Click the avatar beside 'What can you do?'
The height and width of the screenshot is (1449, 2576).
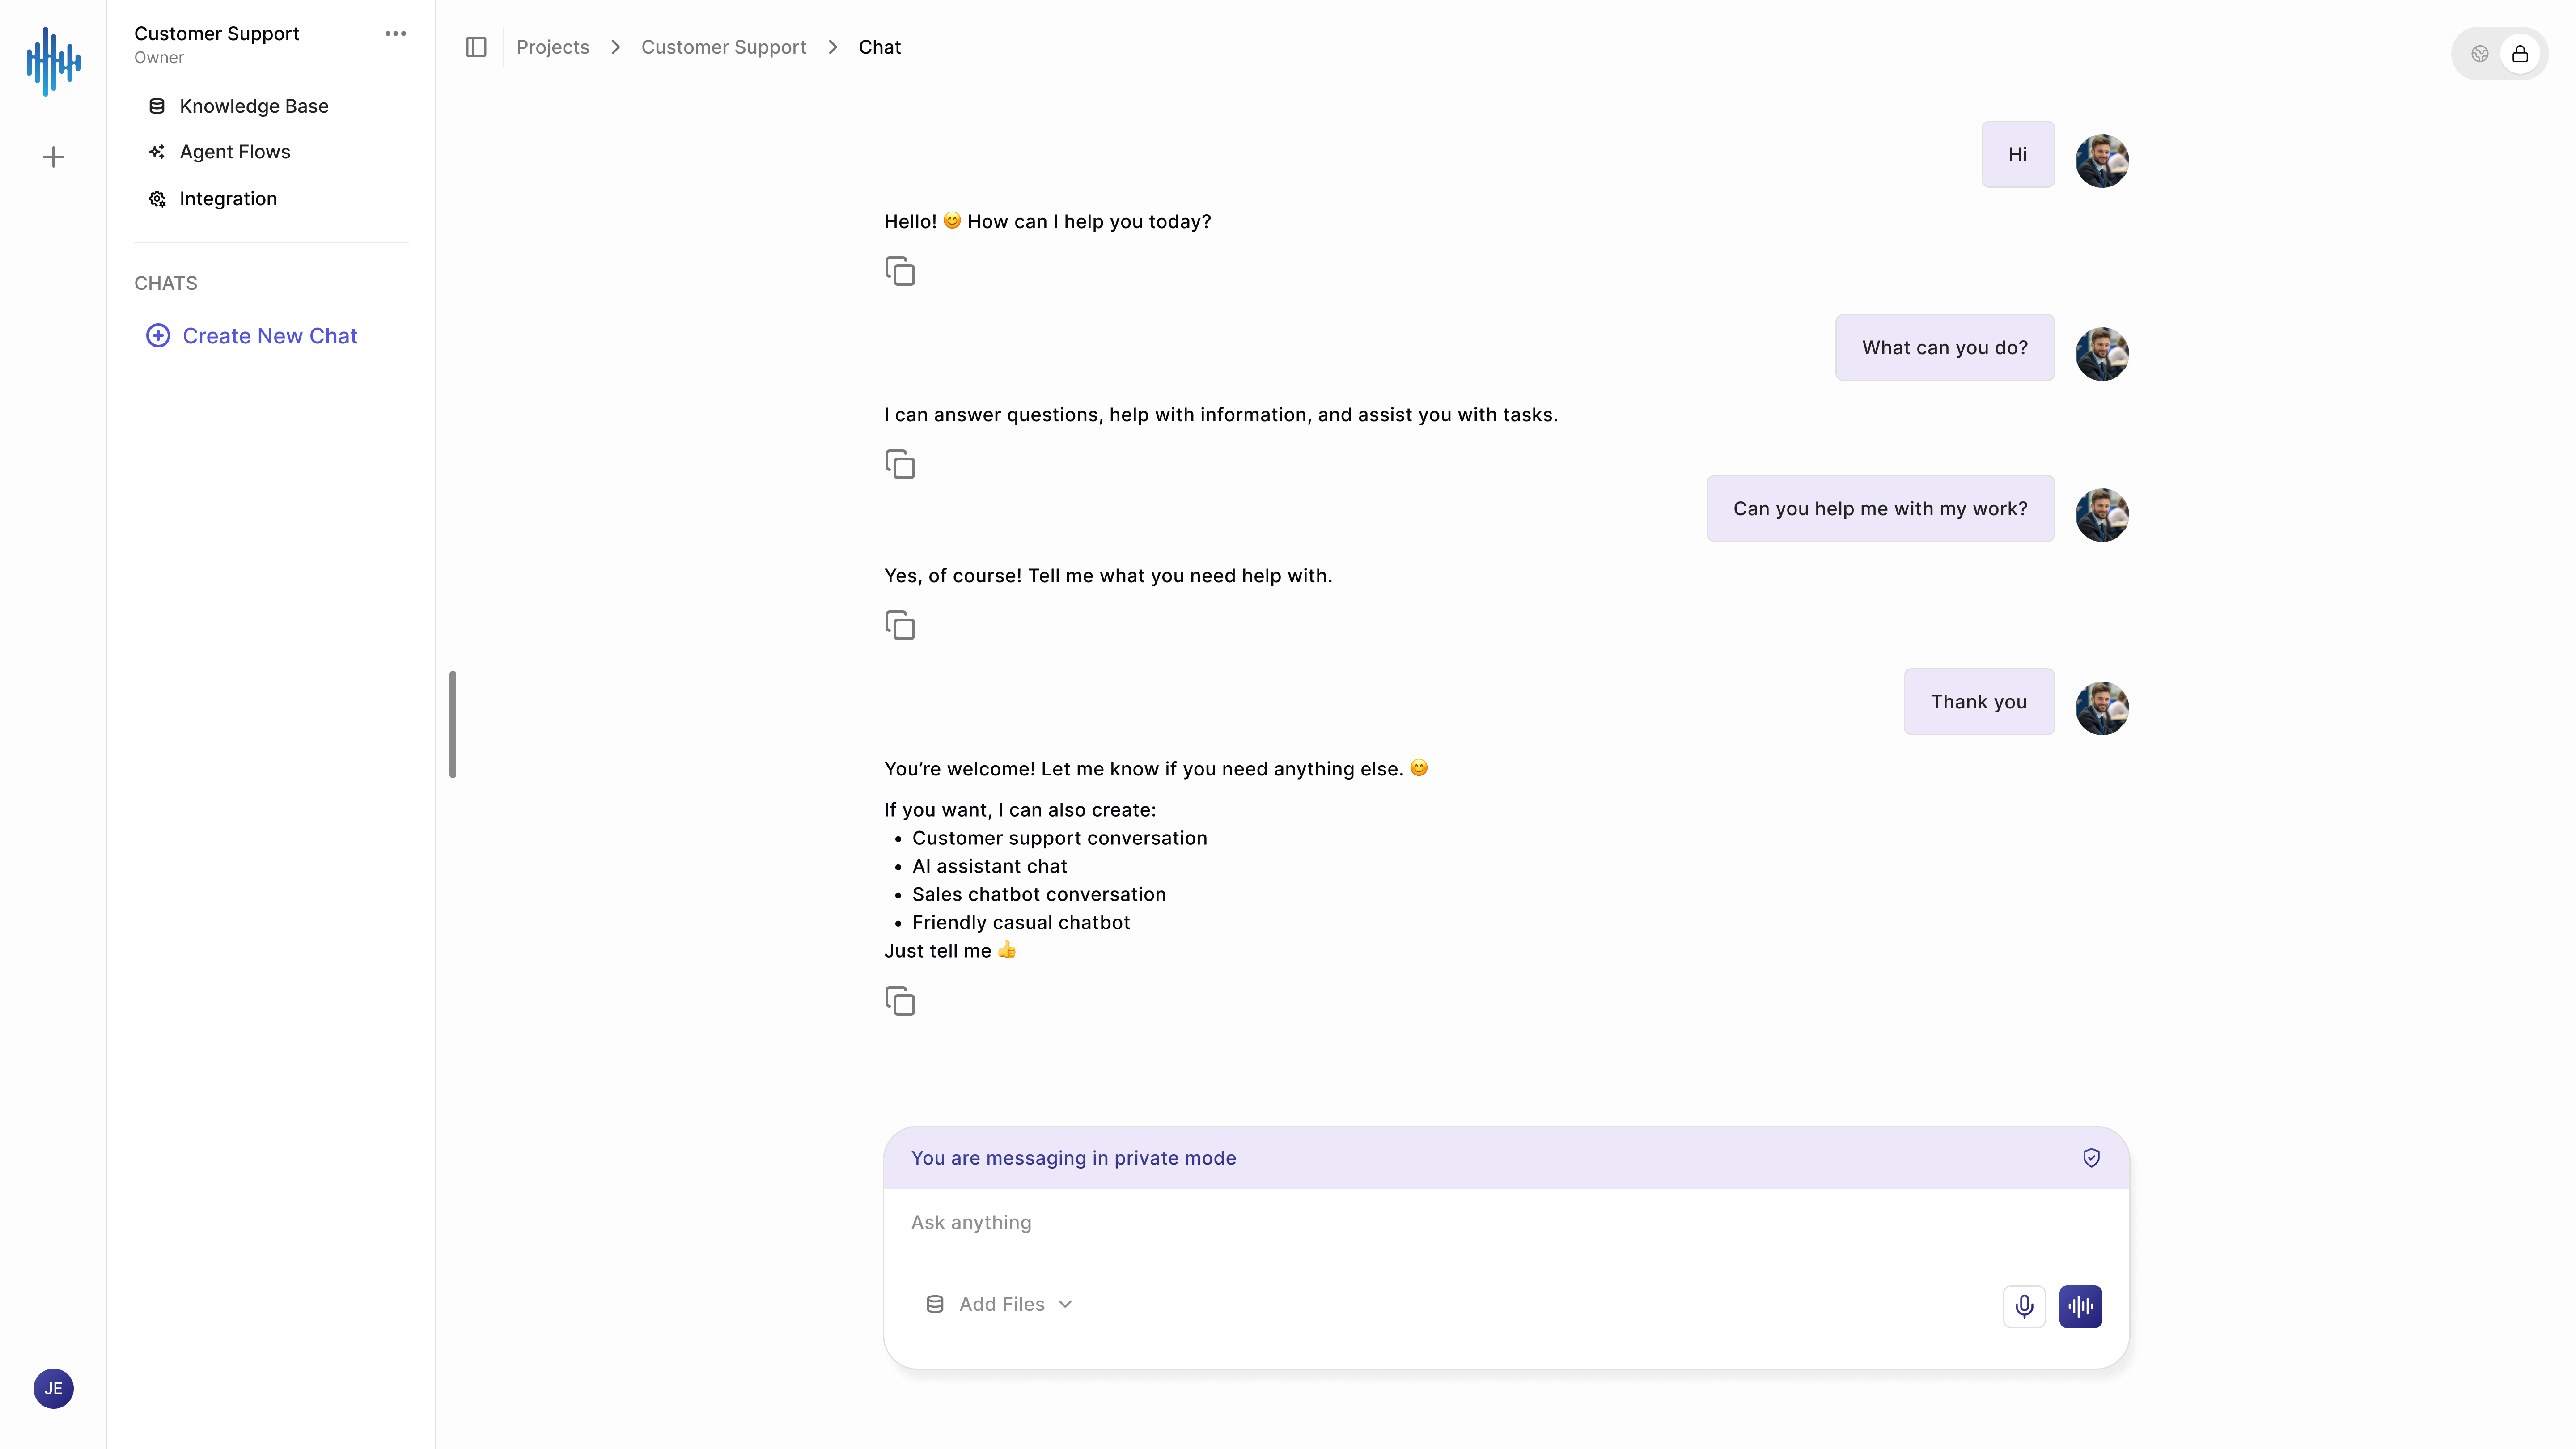(2102, 354)
